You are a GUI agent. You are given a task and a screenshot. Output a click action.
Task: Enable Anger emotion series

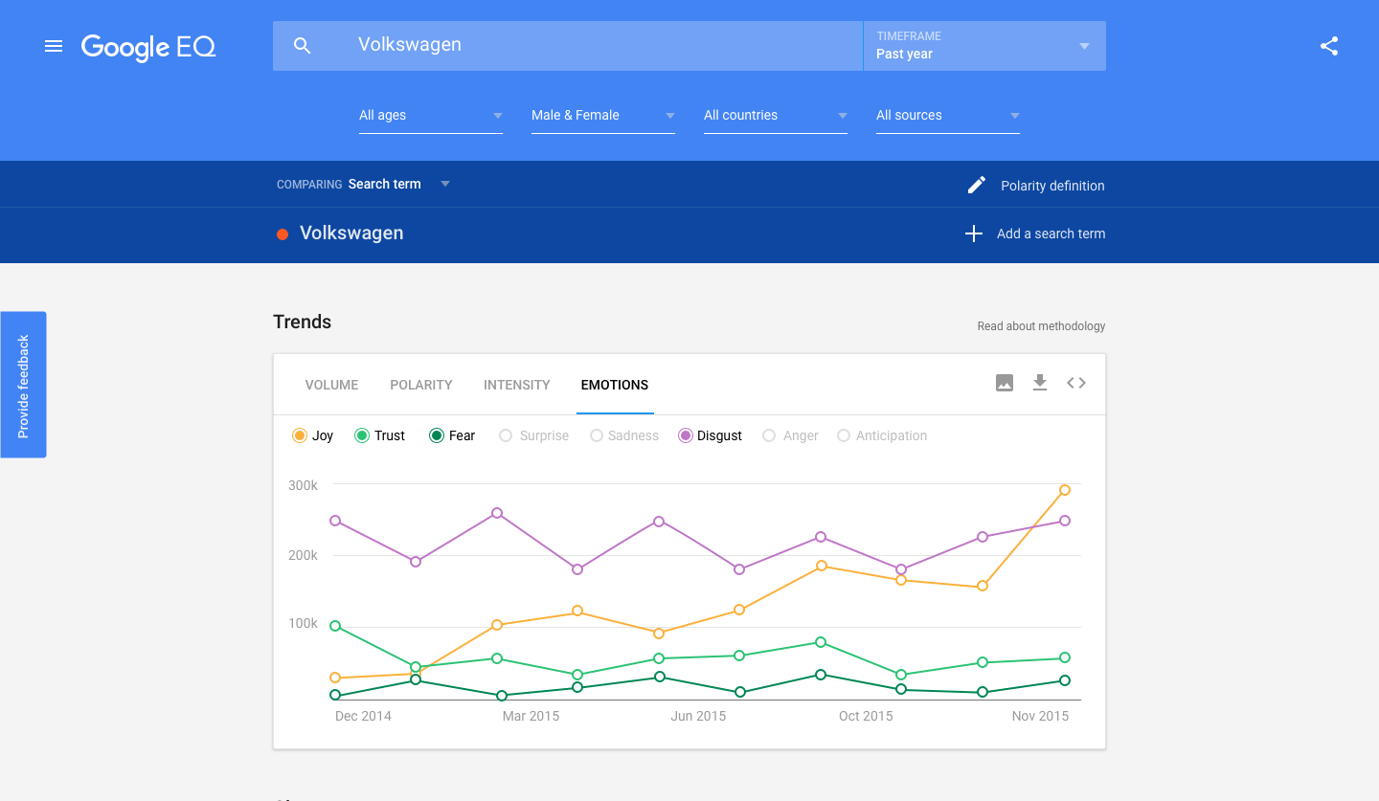790,435
